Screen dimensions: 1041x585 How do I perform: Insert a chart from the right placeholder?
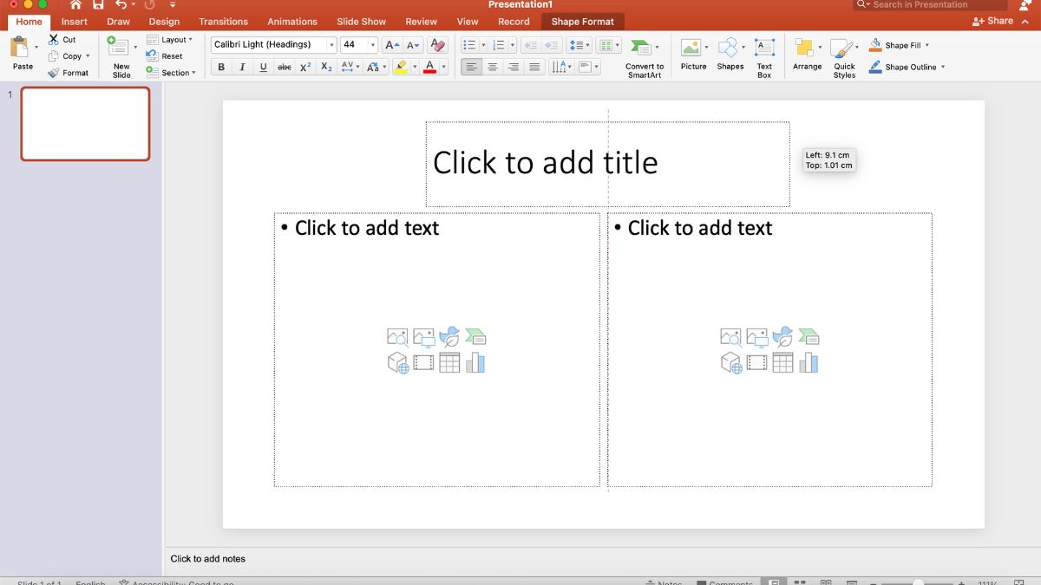click(x=809, y=361)
